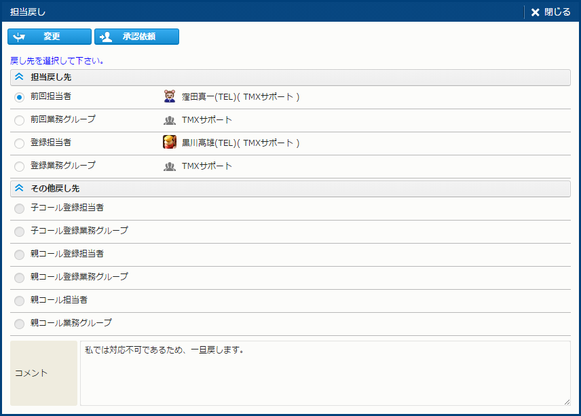Select the 前回担当者 radio button

(x=19, y=97)
